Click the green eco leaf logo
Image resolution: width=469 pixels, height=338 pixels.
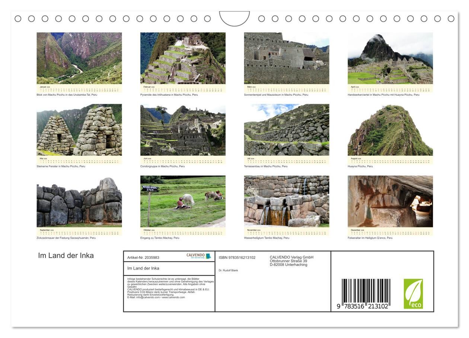[x=413, y=294]
